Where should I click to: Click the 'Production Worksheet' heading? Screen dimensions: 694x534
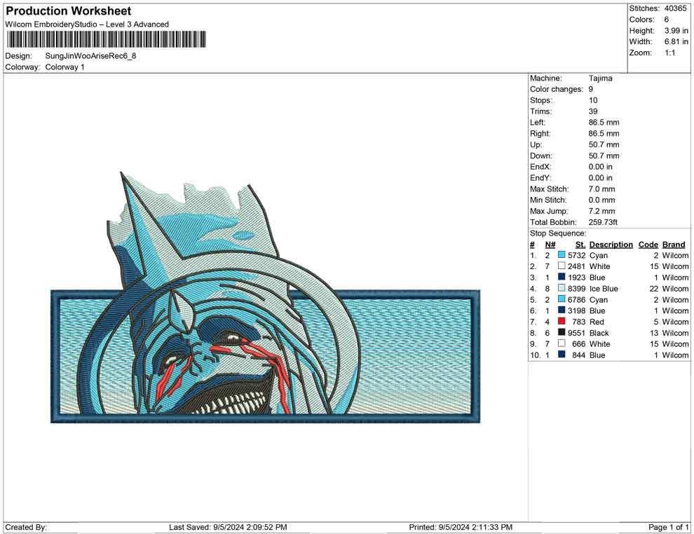69,11
